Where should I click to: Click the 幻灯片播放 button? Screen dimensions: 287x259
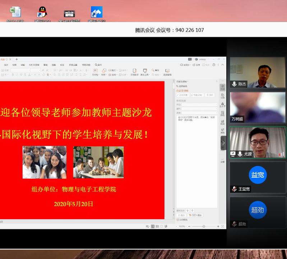[x=195, y=215]
